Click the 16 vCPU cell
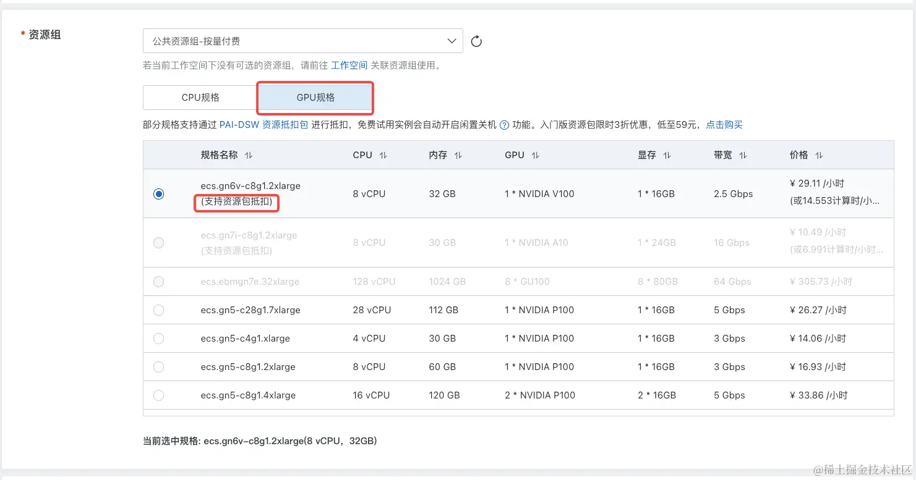916x480 pixels. point(371,395)
